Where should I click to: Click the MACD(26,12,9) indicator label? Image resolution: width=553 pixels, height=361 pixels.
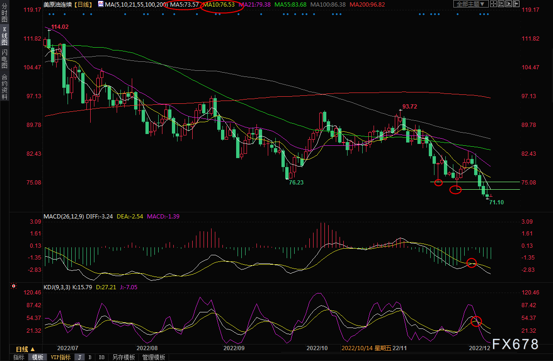tap(64, 217)
